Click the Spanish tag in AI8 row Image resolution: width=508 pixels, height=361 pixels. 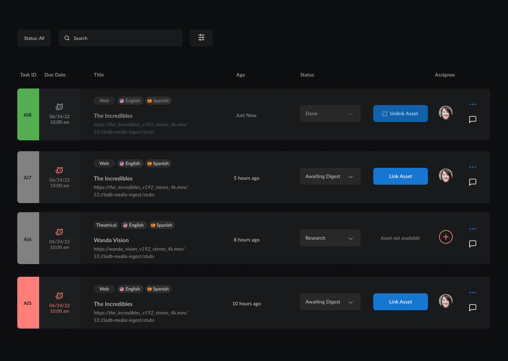[158, 101]
